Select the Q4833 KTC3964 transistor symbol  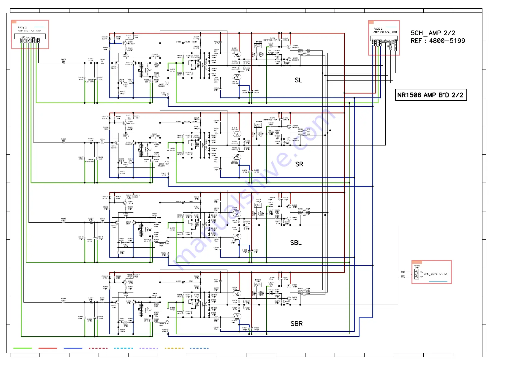pyautogui.click(x=199, y=61)
